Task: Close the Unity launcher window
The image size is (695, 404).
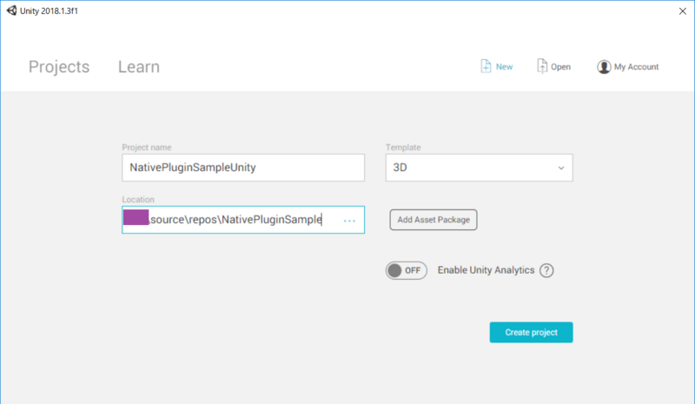Action: pyautogui.click(x=683, y=11)
